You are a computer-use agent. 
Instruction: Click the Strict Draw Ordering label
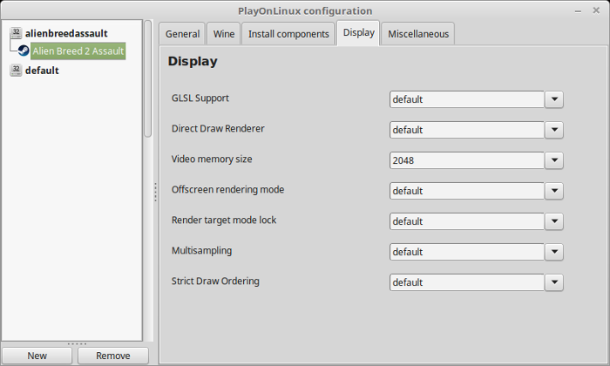[x=215, y=281]
